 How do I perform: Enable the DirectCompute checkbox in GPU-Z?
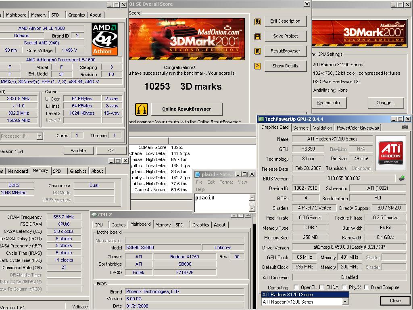pos(366,287)
